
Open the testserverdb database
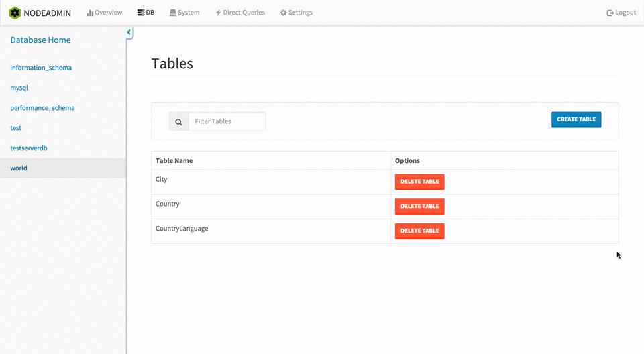click(x=29, y=148)
